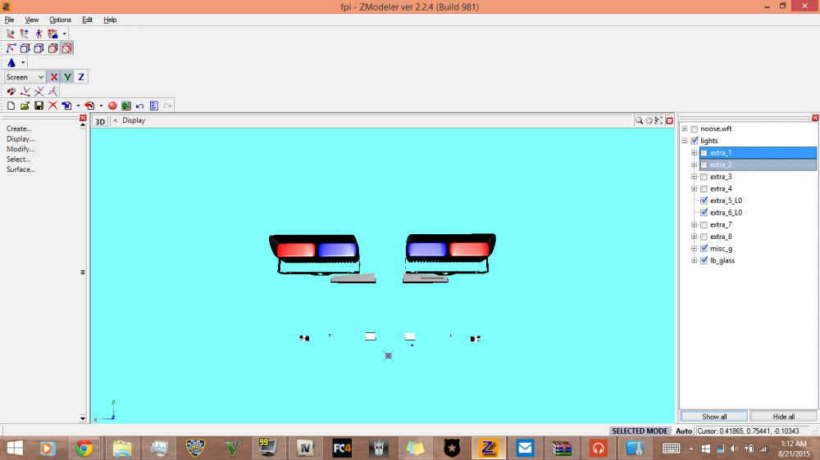This screenshot has width=820, height=460.
Task: Open the Textures browser icon
Action: [x=126, y=106]
